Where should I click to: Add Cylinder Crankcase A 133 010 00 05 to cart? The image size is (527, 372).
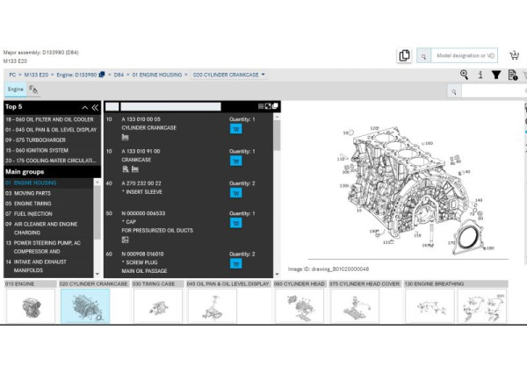click(235, 128)
